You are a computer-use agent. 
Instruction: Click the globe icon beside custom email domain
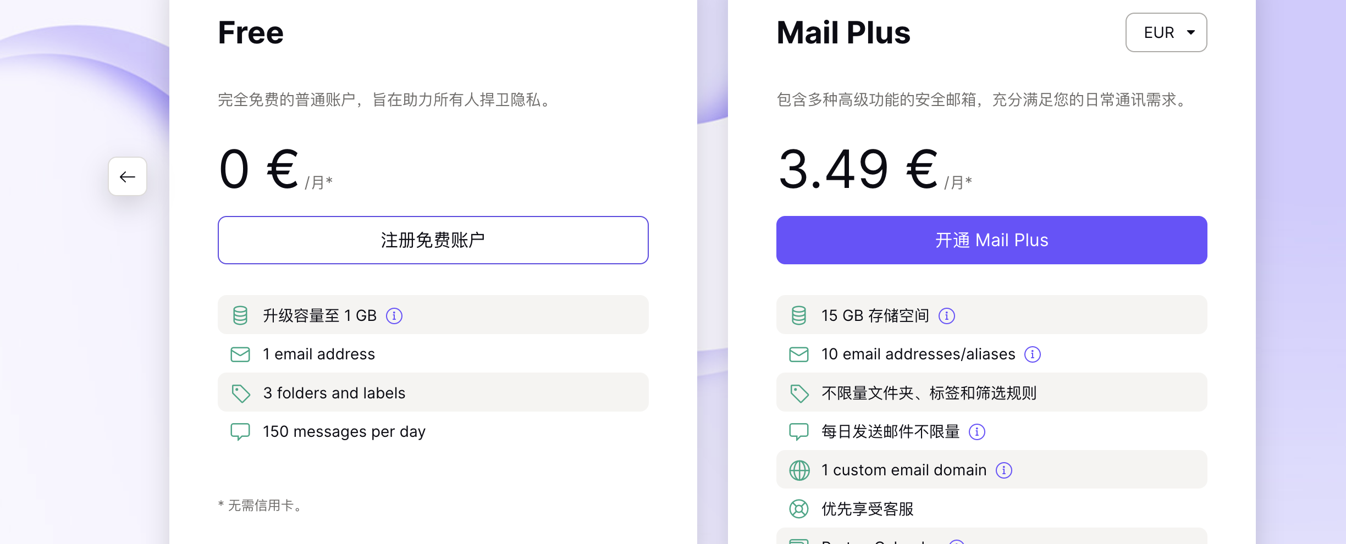coord(799,470)
